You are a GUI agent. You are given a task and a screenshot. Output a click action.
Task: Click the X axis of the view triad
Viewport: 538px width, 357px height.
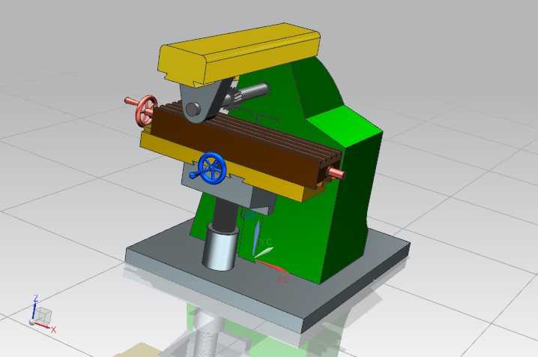tap(46, 326)
